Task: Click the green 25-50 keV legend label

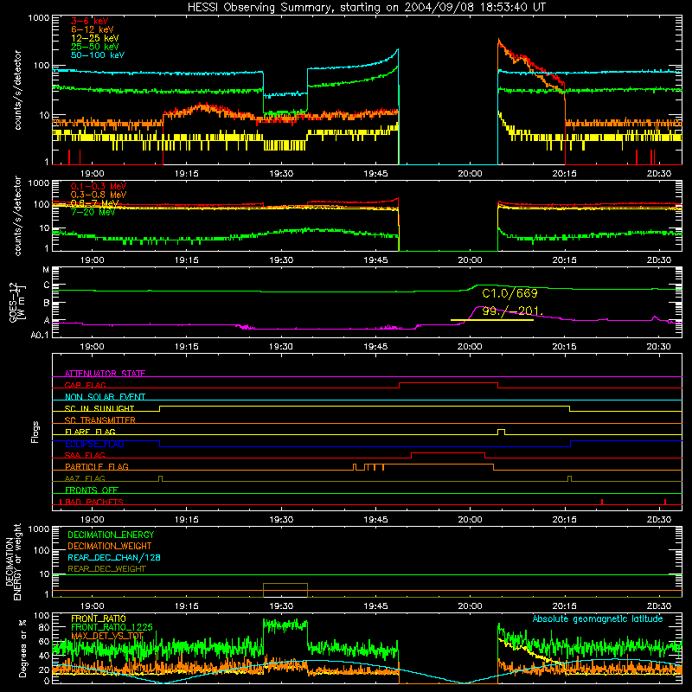Action: [x=95, y=47]
